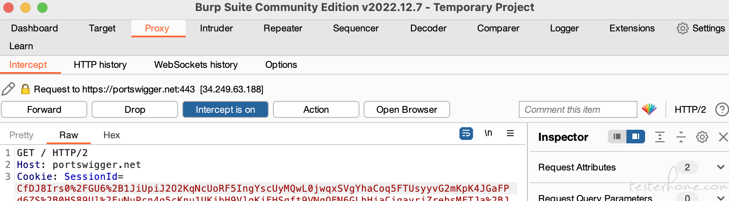Click the padlock HTTPS icon

(x=25, y=89)
